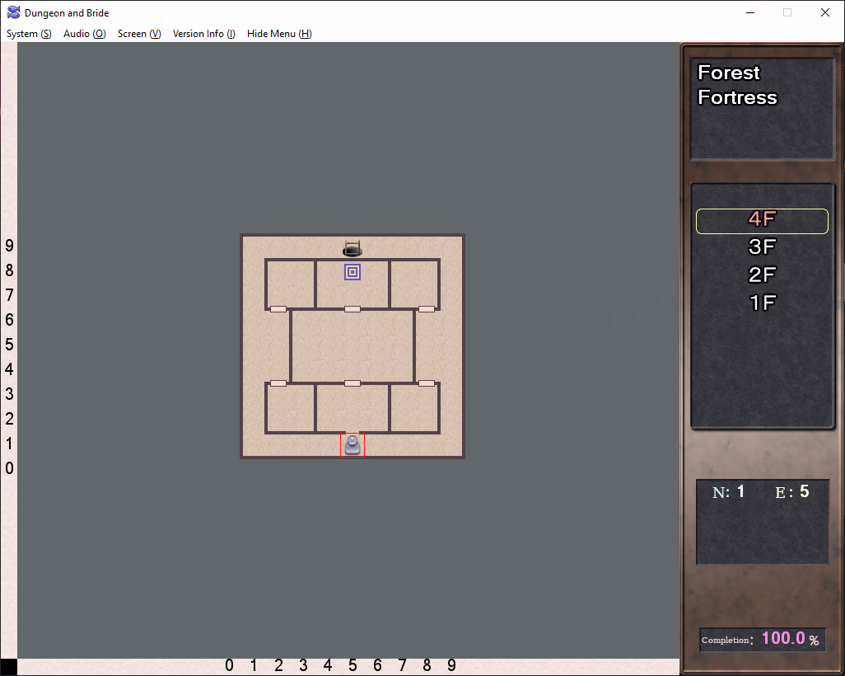Click the top-right door marker
The width and height of the screenshot is (845, 676).
[x=427, y=309]
